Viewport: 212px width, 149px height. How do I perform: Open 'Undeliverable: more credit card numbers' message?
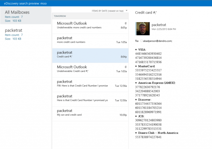tap(90, 26)
